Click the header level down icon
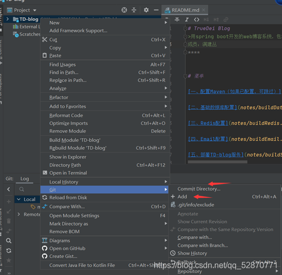Image resolution: width=282 pixels, height=275 pixels. (x=206, y=19)
